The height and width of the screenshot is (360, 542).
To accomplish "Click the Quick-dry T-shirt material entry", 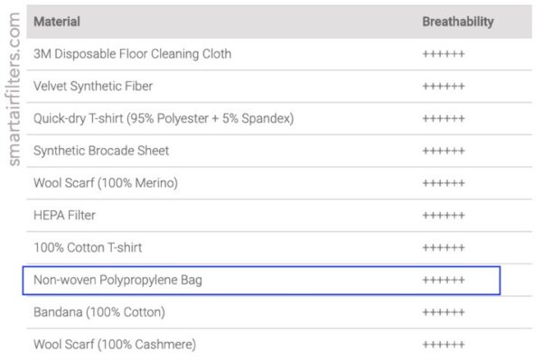I will pyautogui.click(x=164, y=118).
